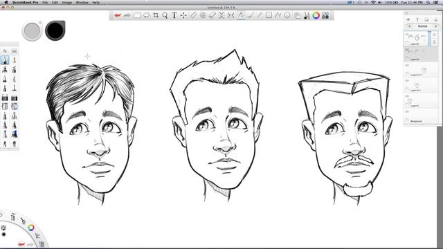This screenshot has width=443, height=249.
Task: Open the Normal blend mode selector
Action: tap(422, 26)
